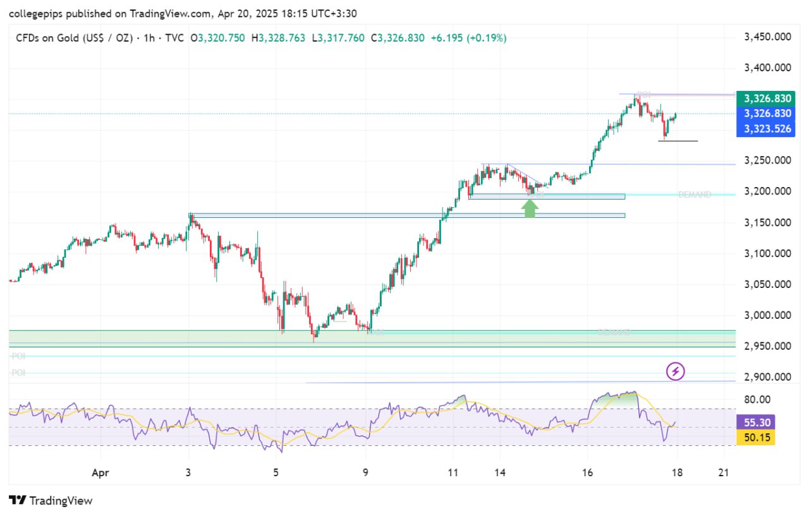The image size is (809, 516).
Task: Select the CFDs on Gold symbol title
Action: pyautogui.click(x=74, y=38)
